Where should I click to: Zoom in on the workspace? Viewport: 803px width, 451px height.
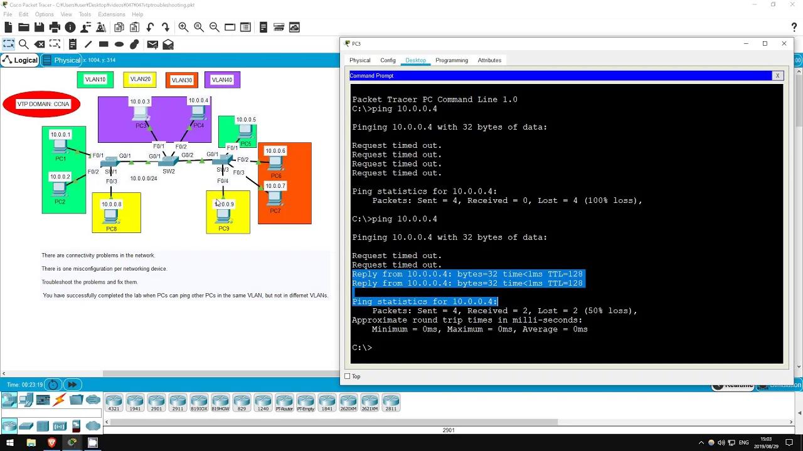(183, 27)
